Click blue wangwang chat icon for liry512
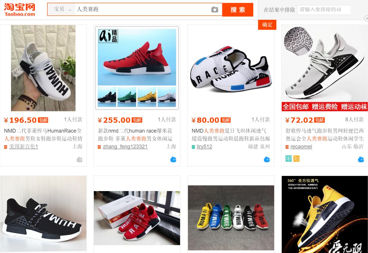 [267, 159]
